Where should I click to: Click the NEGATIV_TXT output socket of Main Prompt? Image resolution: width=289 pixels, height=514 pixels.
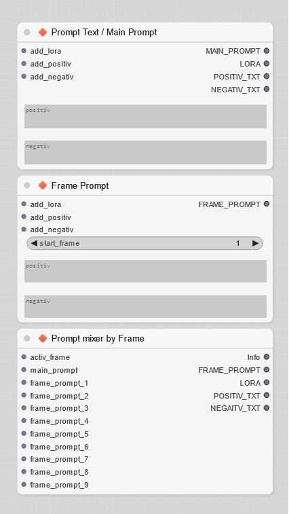tap(267, 89)
